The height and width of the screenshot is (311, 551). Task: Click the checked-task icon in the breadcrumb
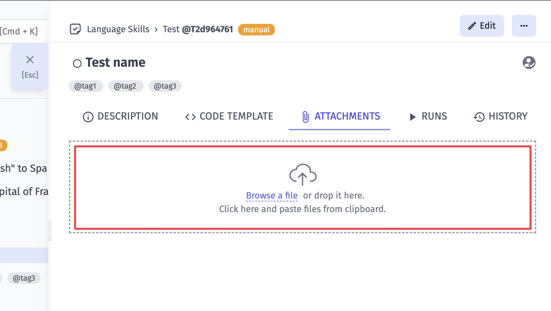point(75,29)
